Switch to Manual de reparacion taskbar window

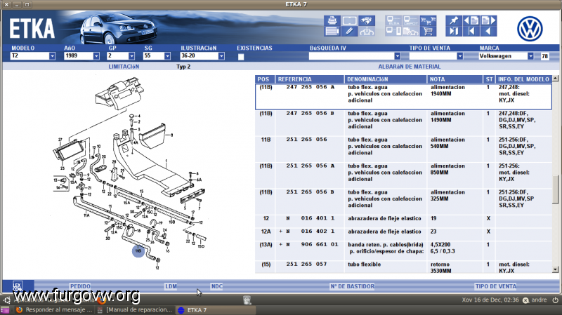136,310
